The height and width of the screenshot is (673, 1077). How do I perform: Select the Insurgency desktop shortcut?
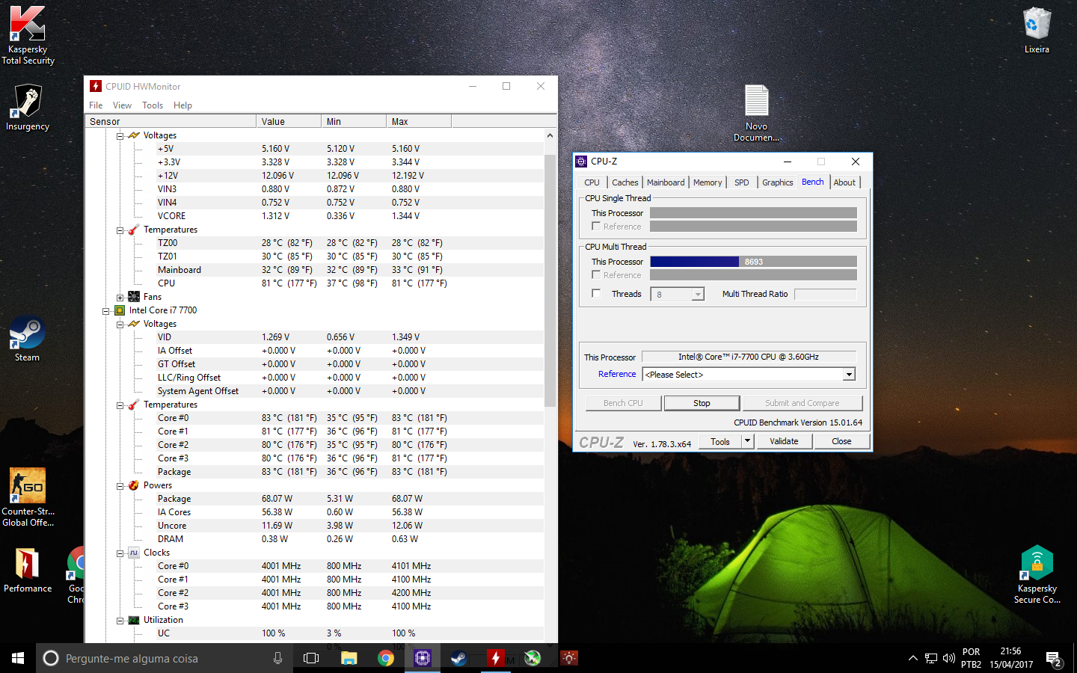pyautogui.click(x=28, y=108)
